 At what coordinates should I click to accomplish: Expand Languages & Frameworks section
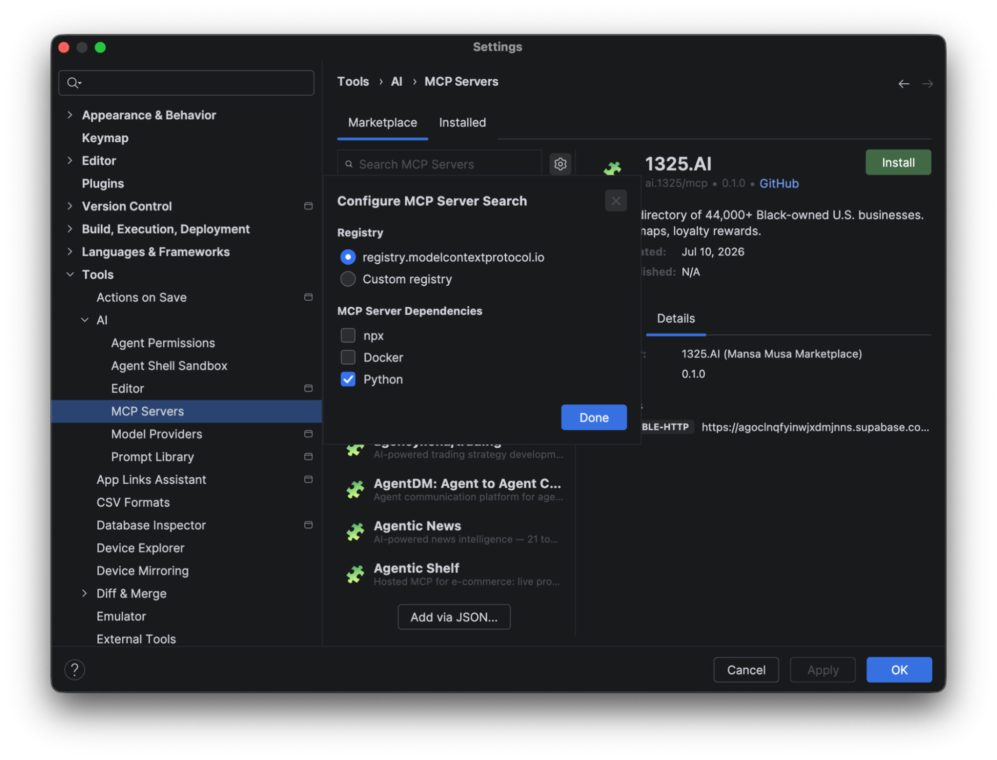coord(70,252)
